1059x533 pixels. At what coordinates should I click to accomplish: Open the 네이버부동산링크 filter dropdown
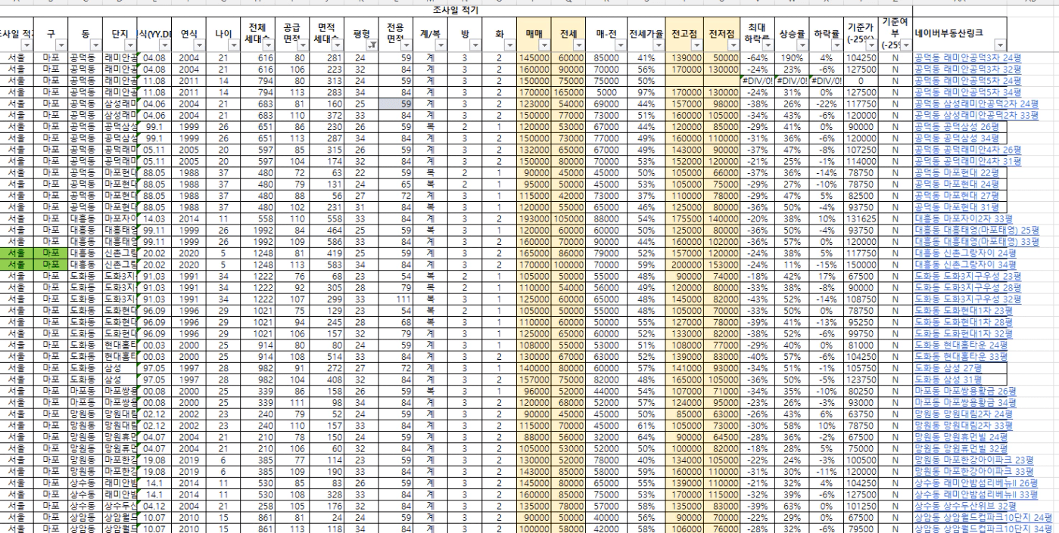click(1001, 46)
